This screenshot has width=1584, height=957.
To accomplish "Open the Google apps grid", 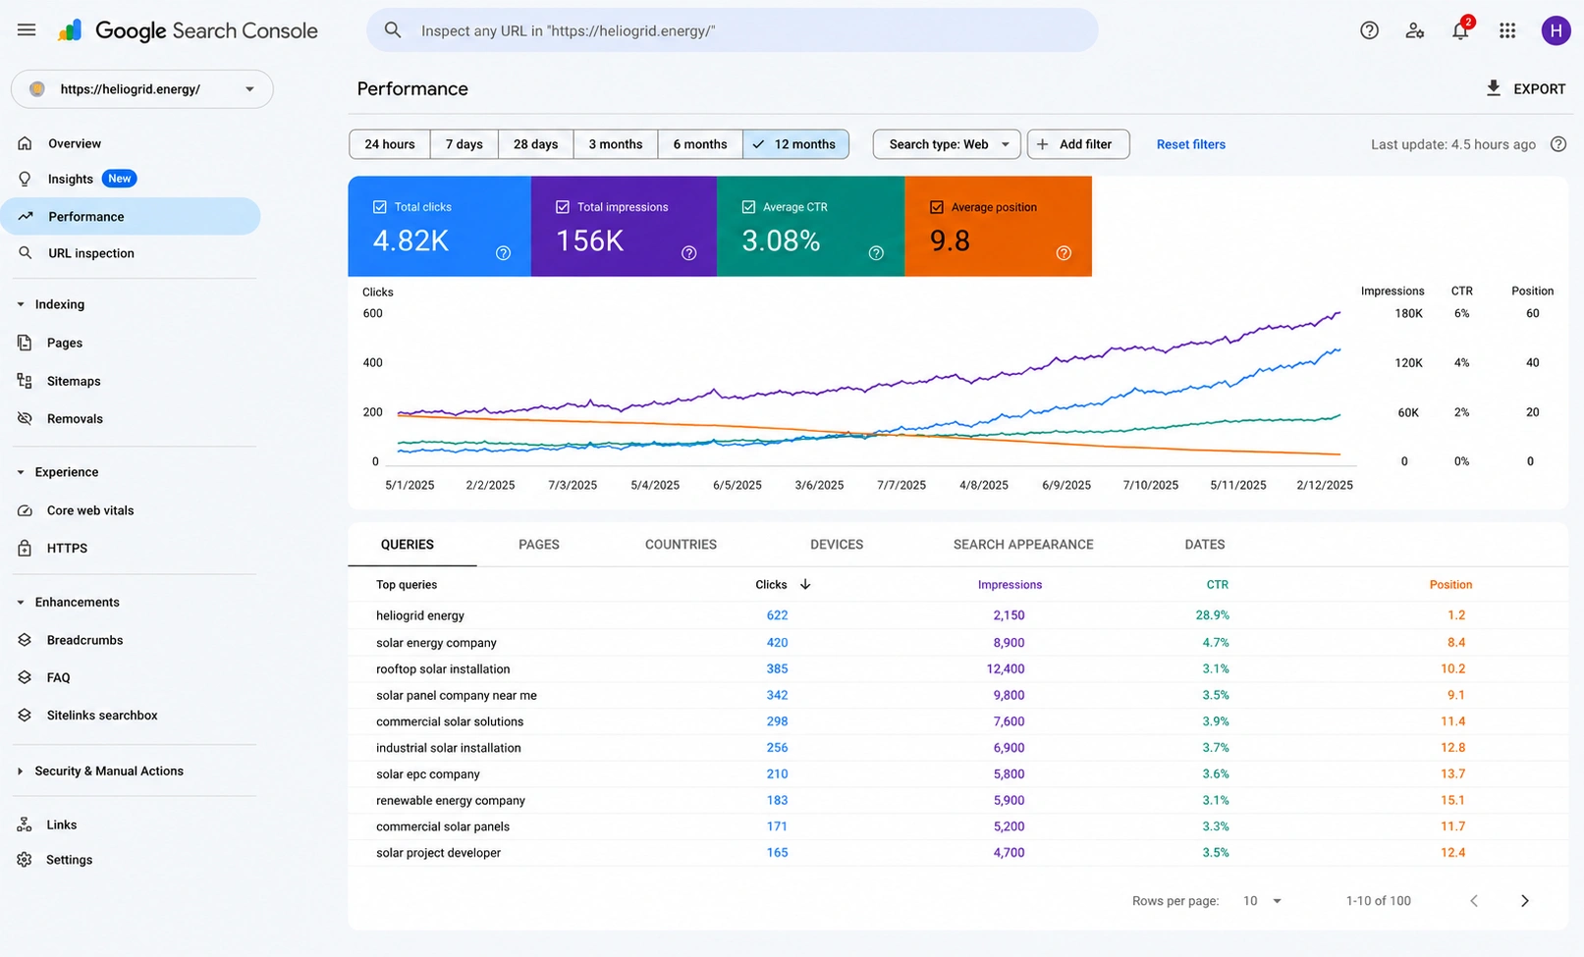I will (x=1507, y=30).
